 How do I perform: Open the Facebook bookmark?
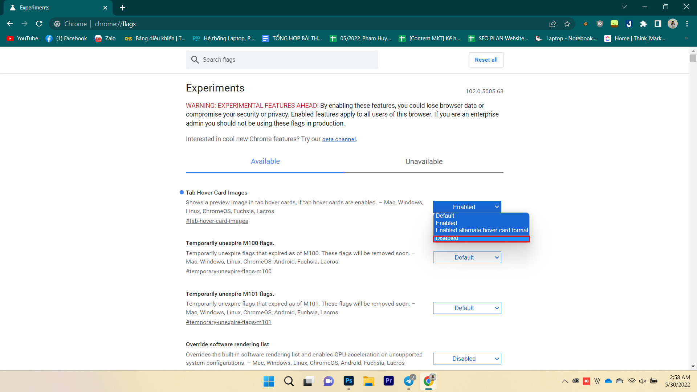[66, 38]
